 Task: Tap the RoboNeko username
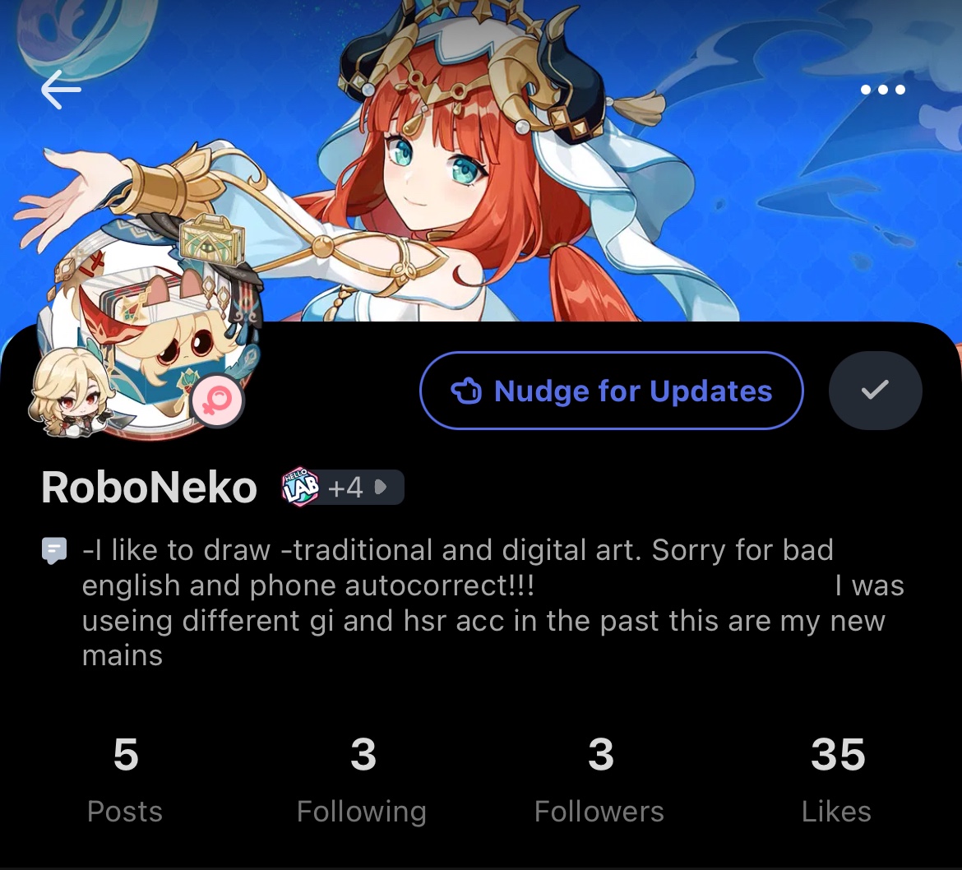[x=149, y=488]
